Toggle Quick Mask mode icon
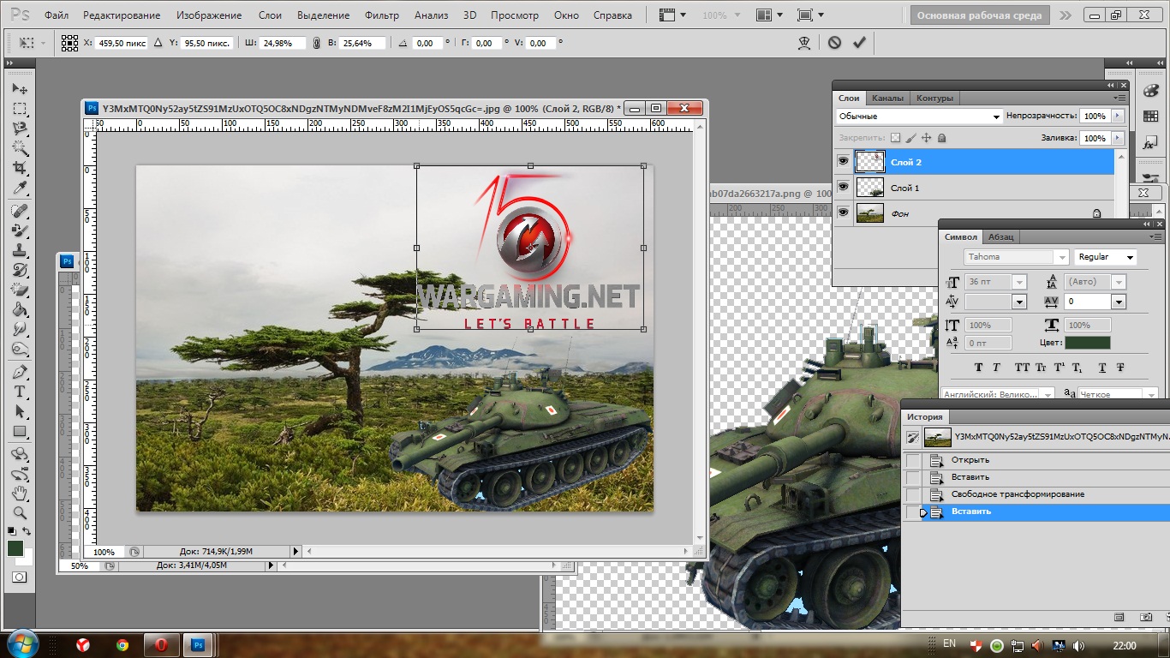This screenshot has height=658, width=1170. (19, 578)
